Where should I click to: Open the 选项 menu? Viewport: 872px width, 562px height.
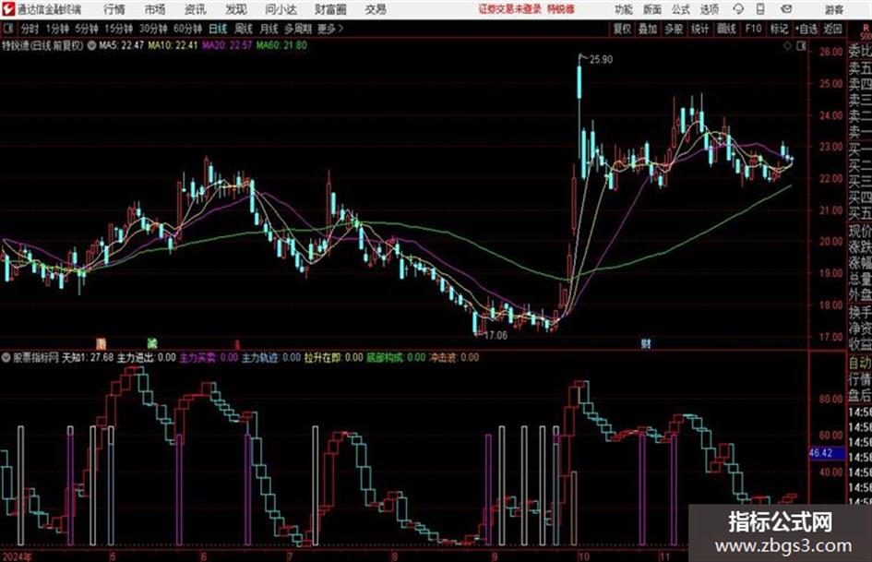710,9
